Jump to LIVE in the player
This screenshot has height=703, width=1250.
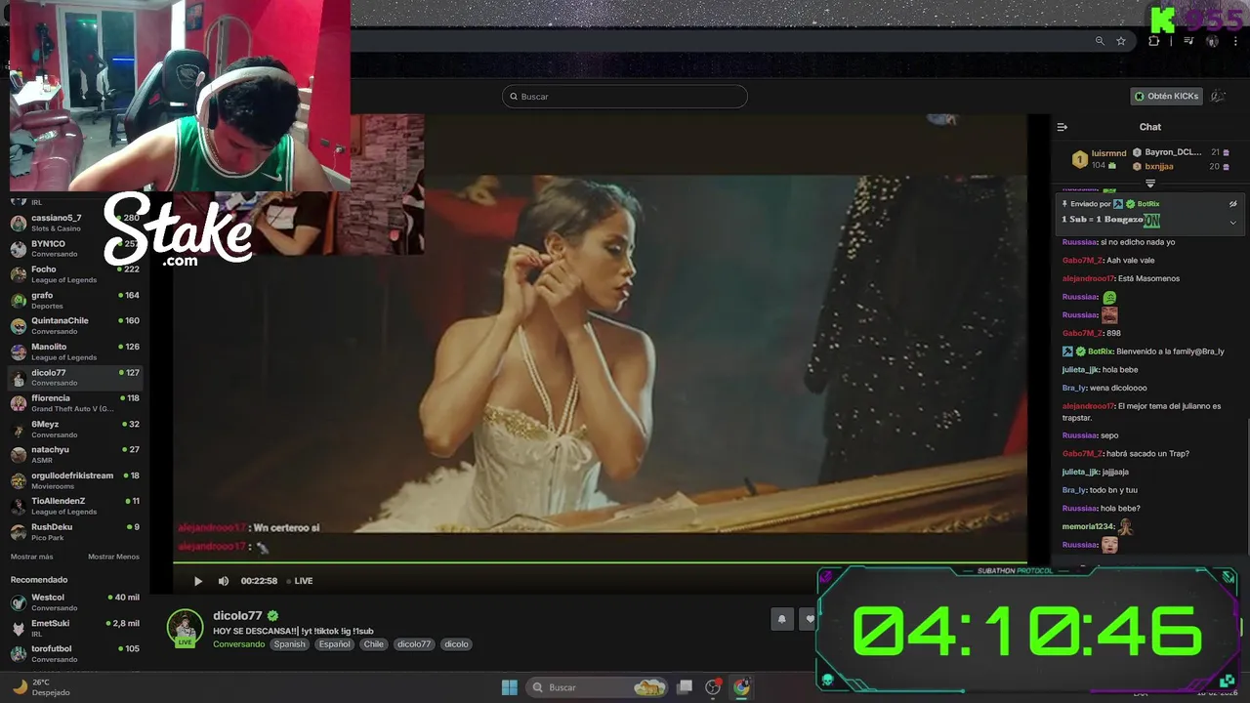300,581
